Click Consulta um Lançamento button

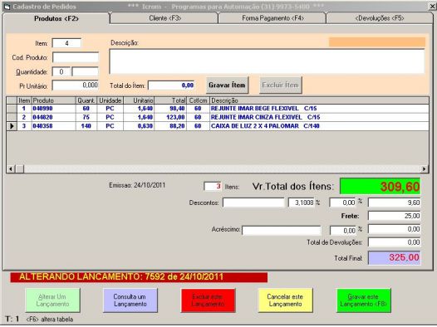click(130, 300)
